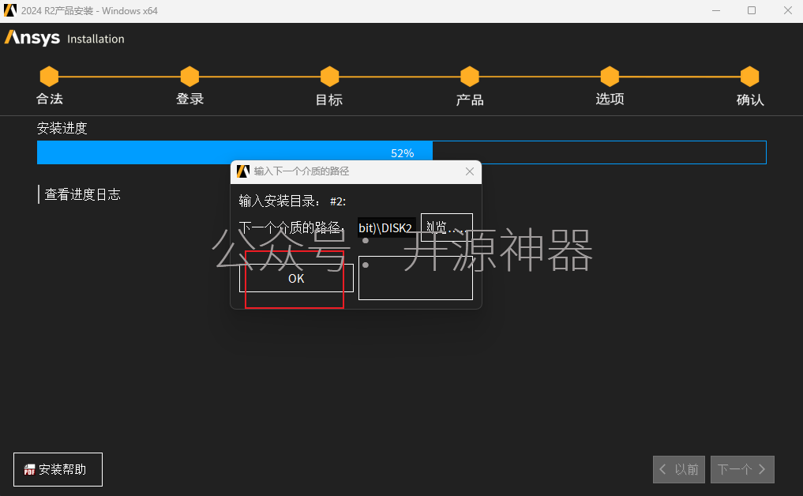Viewport: 803px width, 496px height.
Task: Click the 输入安装目录: #2: text
Action: click(x=292, y=201)
